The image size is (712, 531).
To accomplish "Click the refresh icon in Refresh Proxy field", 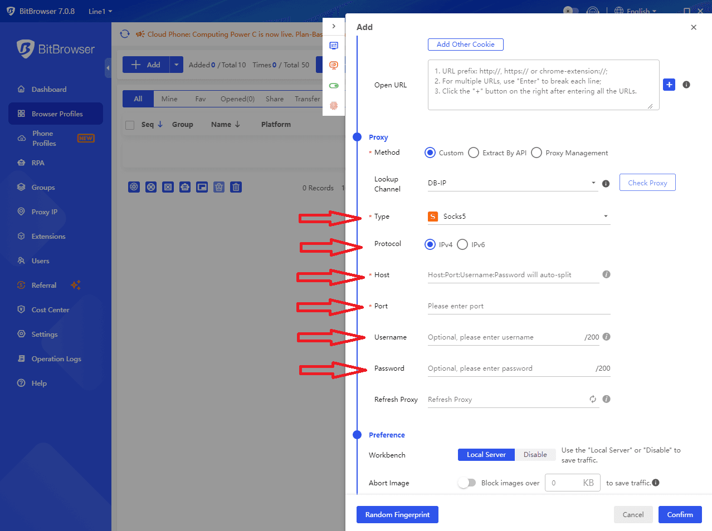I will 593,399.
